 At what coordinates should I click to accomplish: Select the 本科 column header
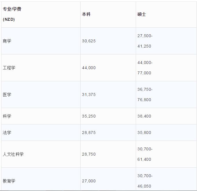(x=86, y=14)
